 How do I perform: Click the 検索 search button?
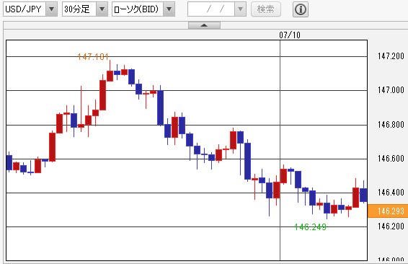tap(266, 9)
